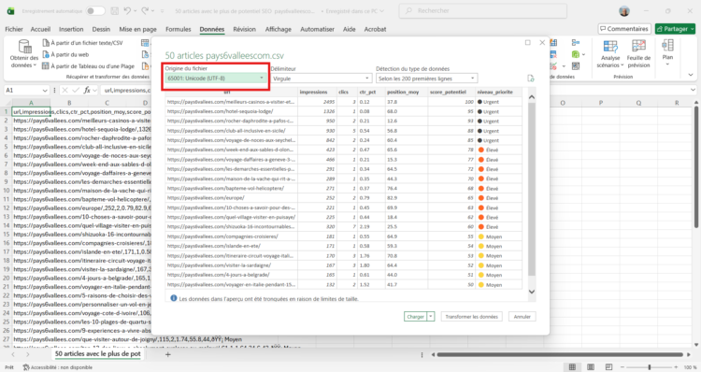Select cell A1 in the worksheet
Viewport: 701px width, 372px height.
pyautogui.click(x=31, y=112)
